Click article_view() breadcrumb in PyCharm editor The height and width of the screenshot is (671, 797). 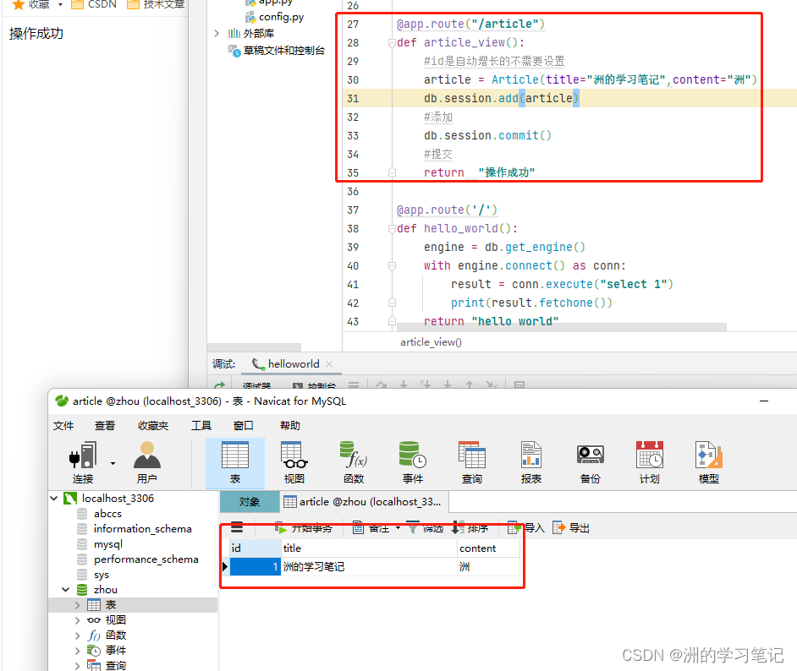431,342
